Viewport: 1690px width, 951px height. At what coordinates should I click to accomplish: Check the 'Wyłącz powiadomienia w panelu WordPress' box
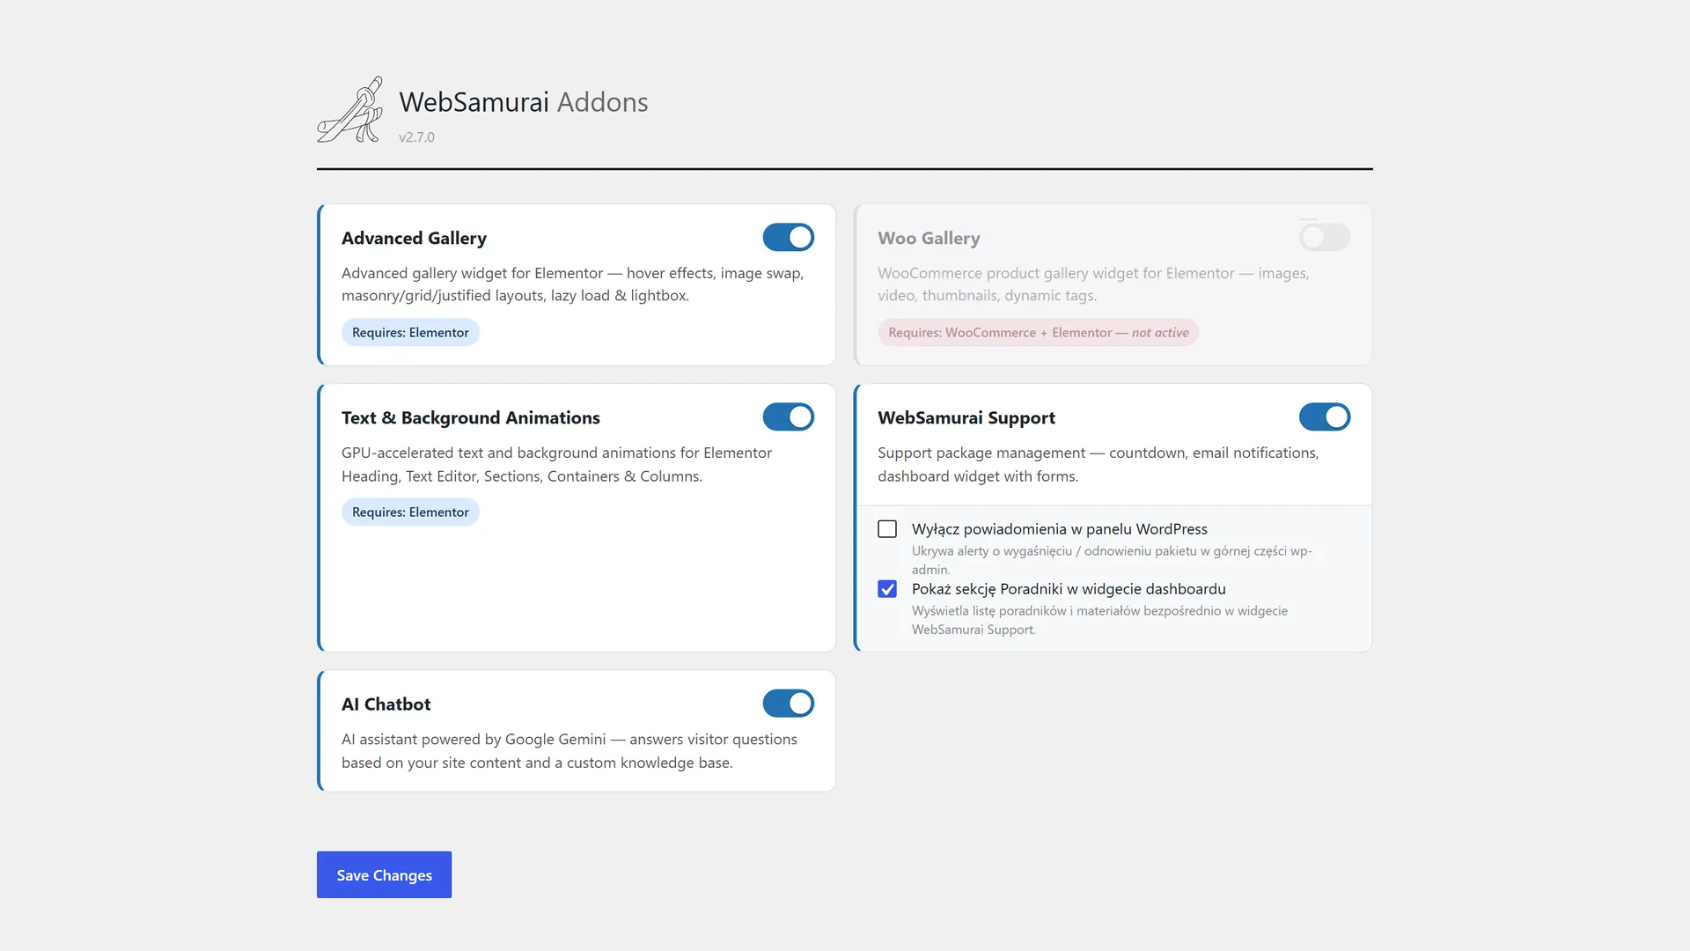click(x=887, y=529)
